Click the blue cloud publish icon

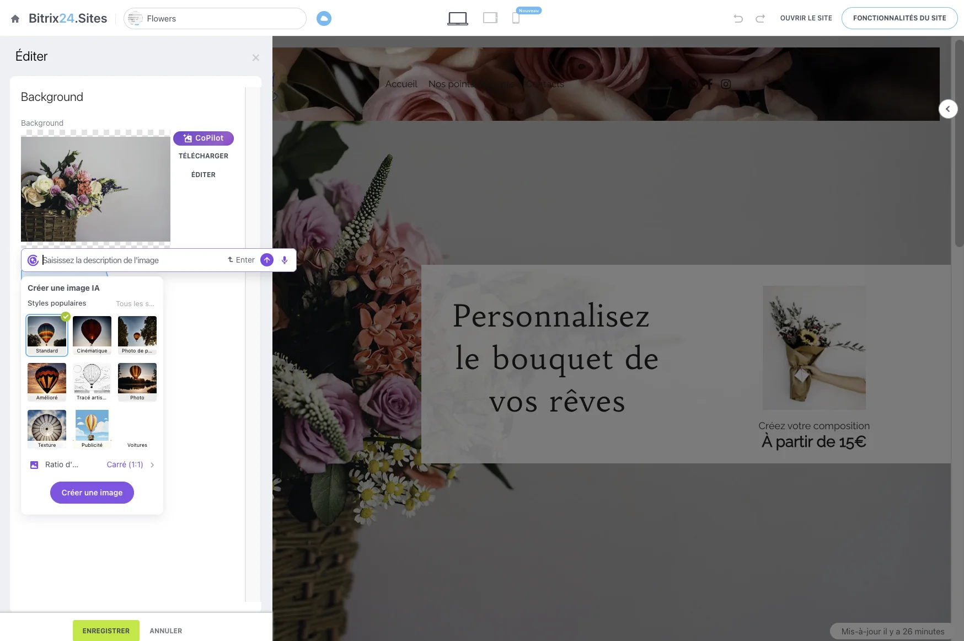[x=324, y=19]
